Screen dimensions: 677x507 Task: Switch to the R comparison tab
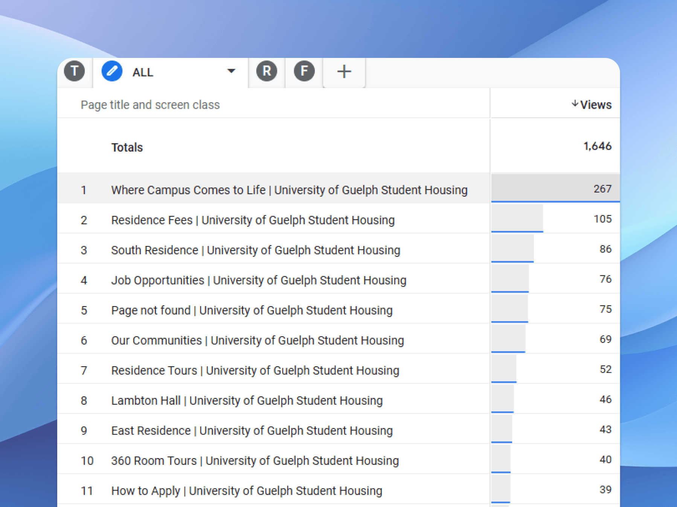pyautogui.click(x=267, y=71)
